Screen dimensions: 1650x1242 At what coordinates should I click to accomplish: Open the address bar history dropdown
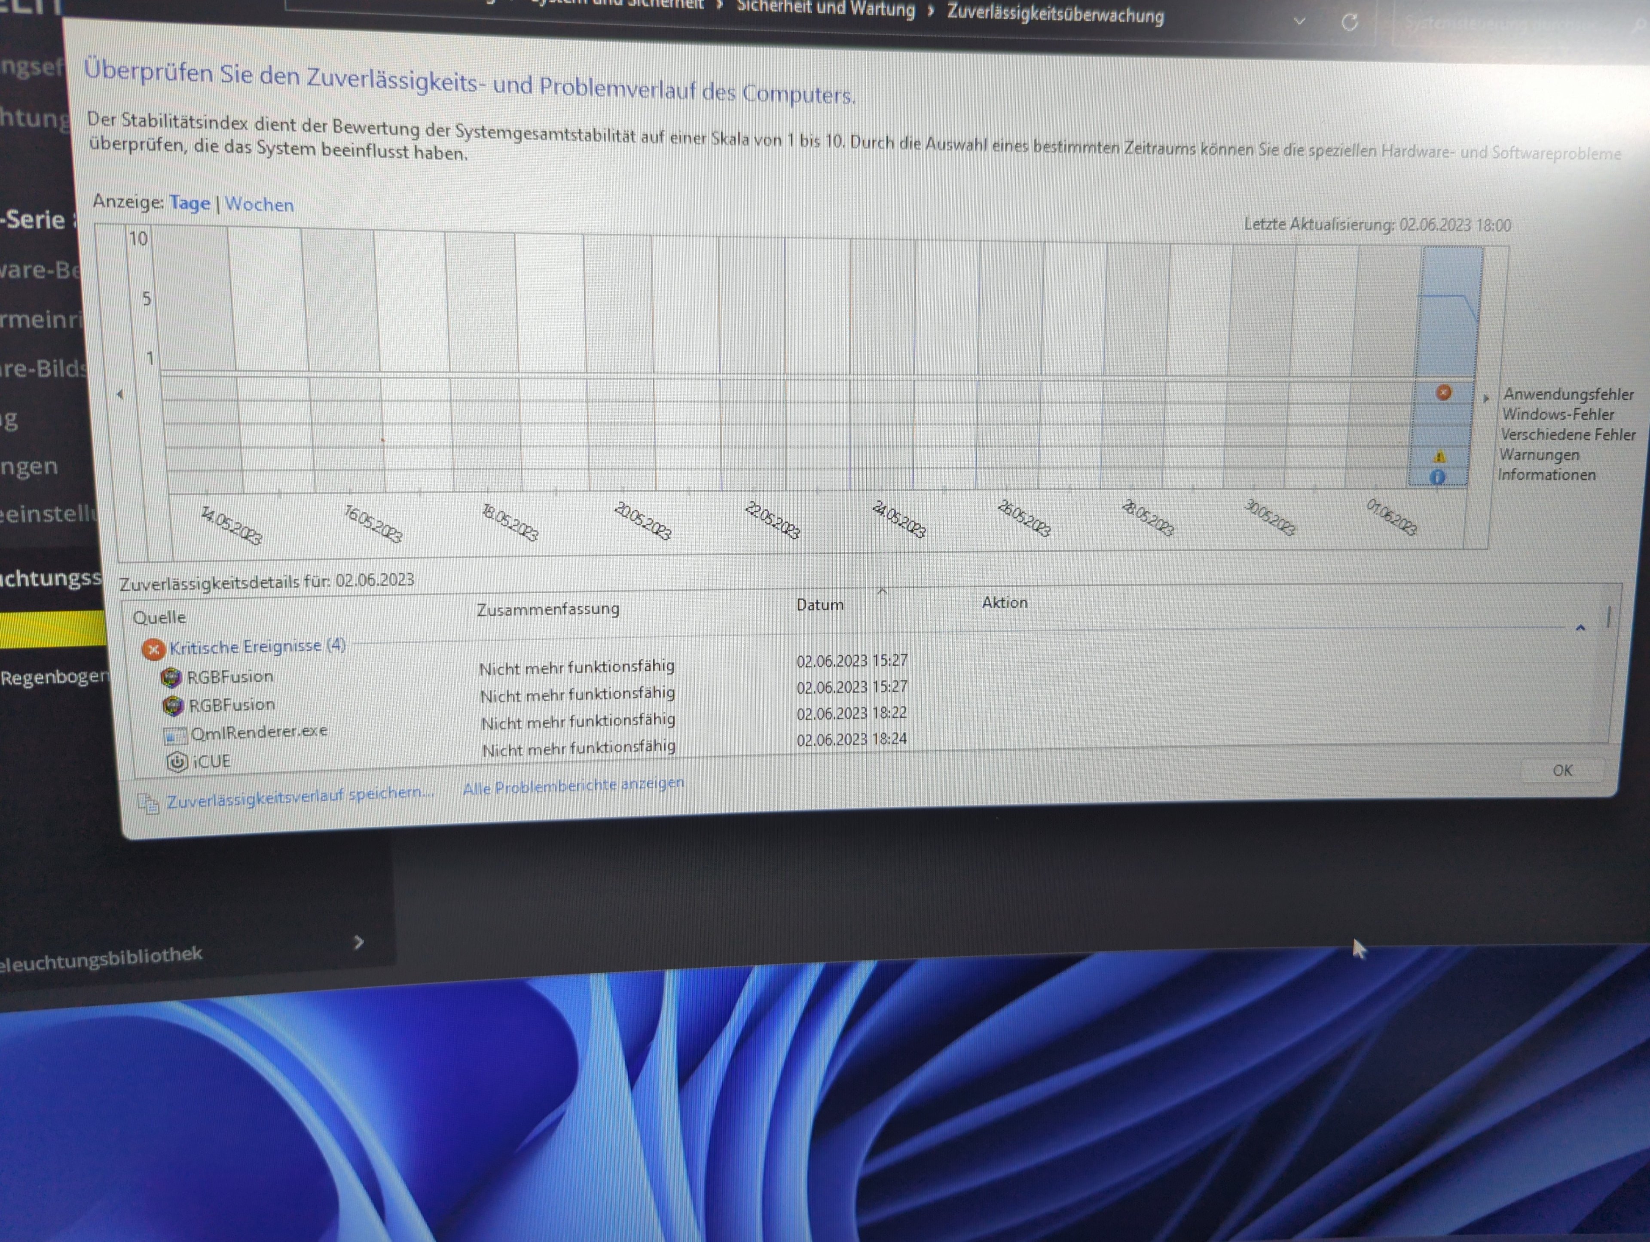1299,21
